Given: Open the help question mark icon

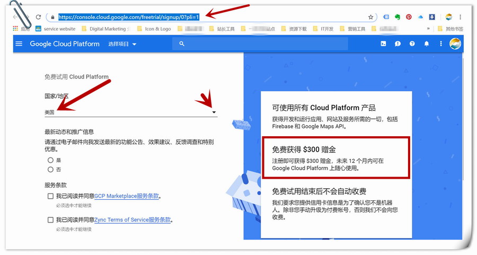Looking at the screenshot, I should point(412,44).
